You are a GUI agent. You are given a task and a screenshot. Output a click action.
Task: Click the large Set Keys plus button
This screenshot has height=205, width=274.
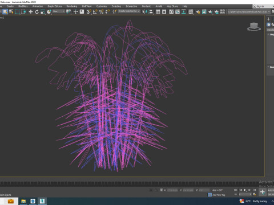tap(263, 192)
